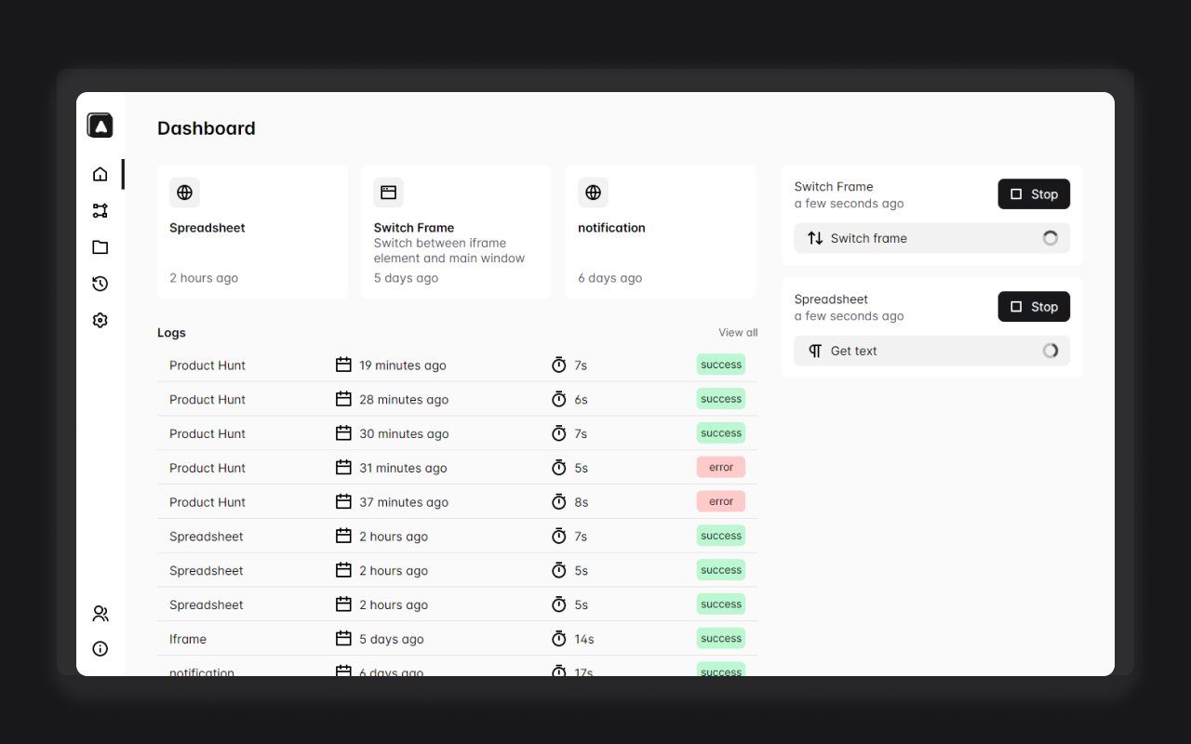Click calendar icon in 37 minutes ago row
1191x744 pixels.
[343, 502]
